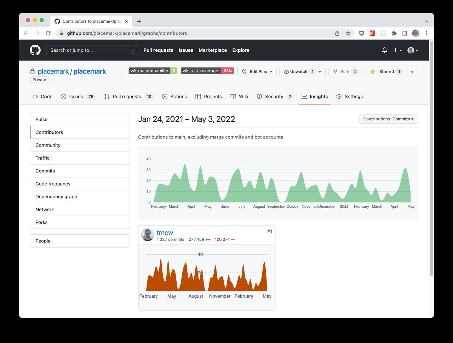The width and height of the screenshot is (453, 343).
Task: Click the Actions play-circle icon
Action: click(164, 96)
